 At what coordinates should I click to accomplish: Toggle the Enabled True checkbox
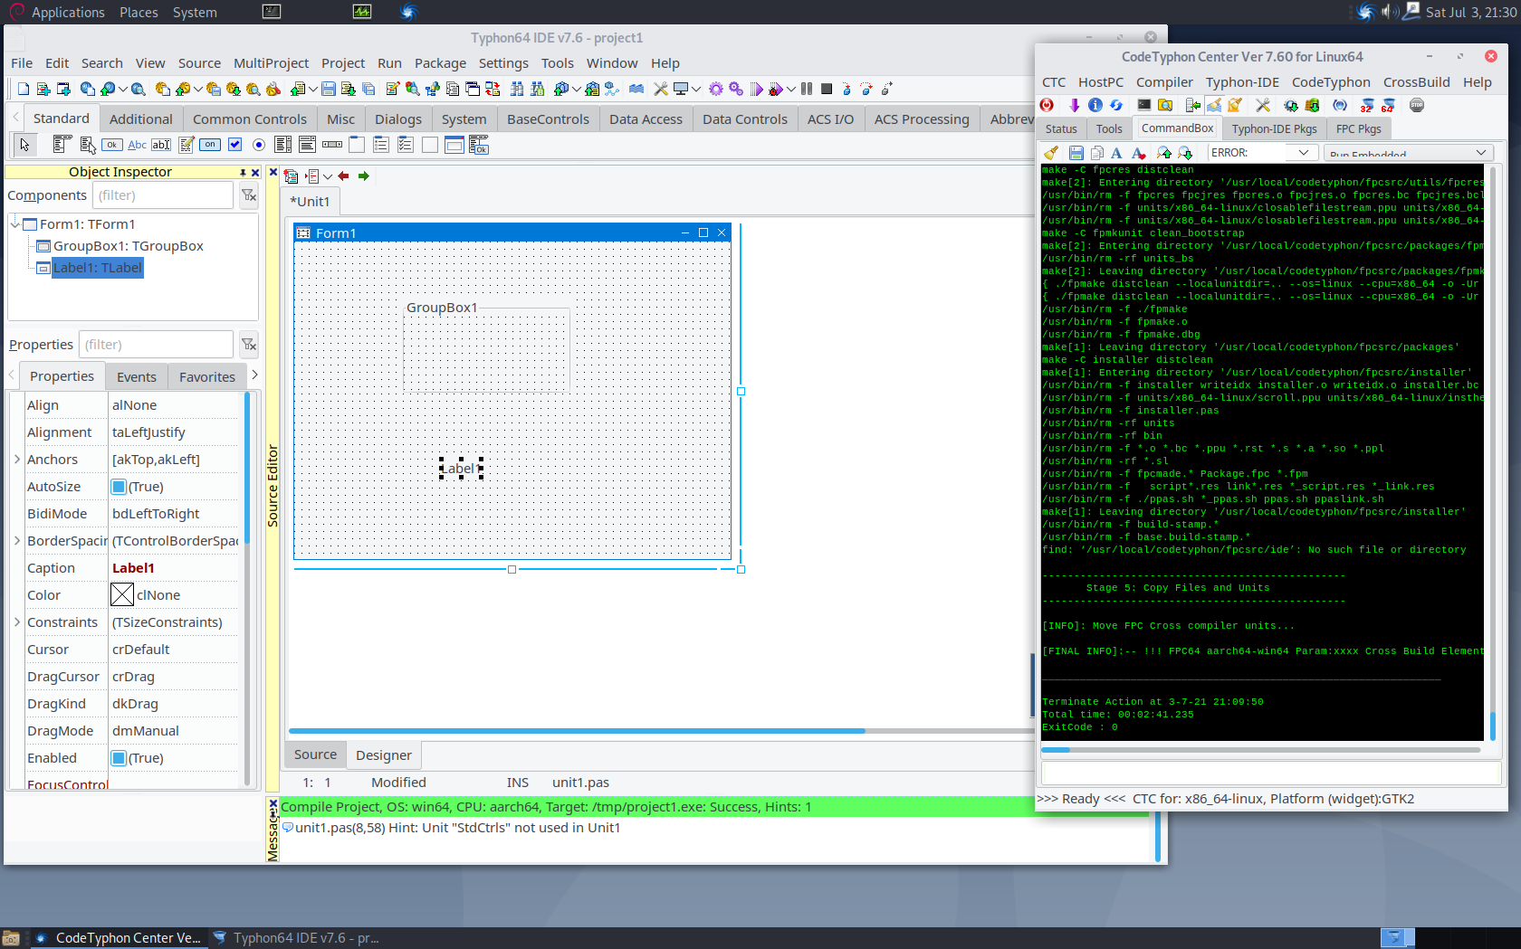click(119, 758)
